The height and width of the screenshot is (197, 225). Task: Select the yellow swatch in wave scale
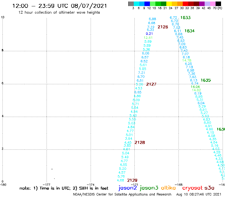coord(169,4)
